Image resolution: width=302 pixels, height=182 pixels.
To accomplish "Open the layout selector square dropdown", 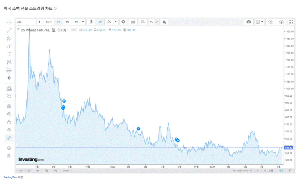I will (259, 22).
